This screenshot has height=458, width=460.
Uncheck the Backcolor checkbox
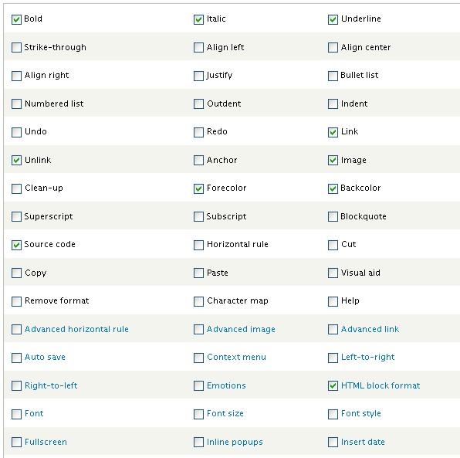click(333, 188)
